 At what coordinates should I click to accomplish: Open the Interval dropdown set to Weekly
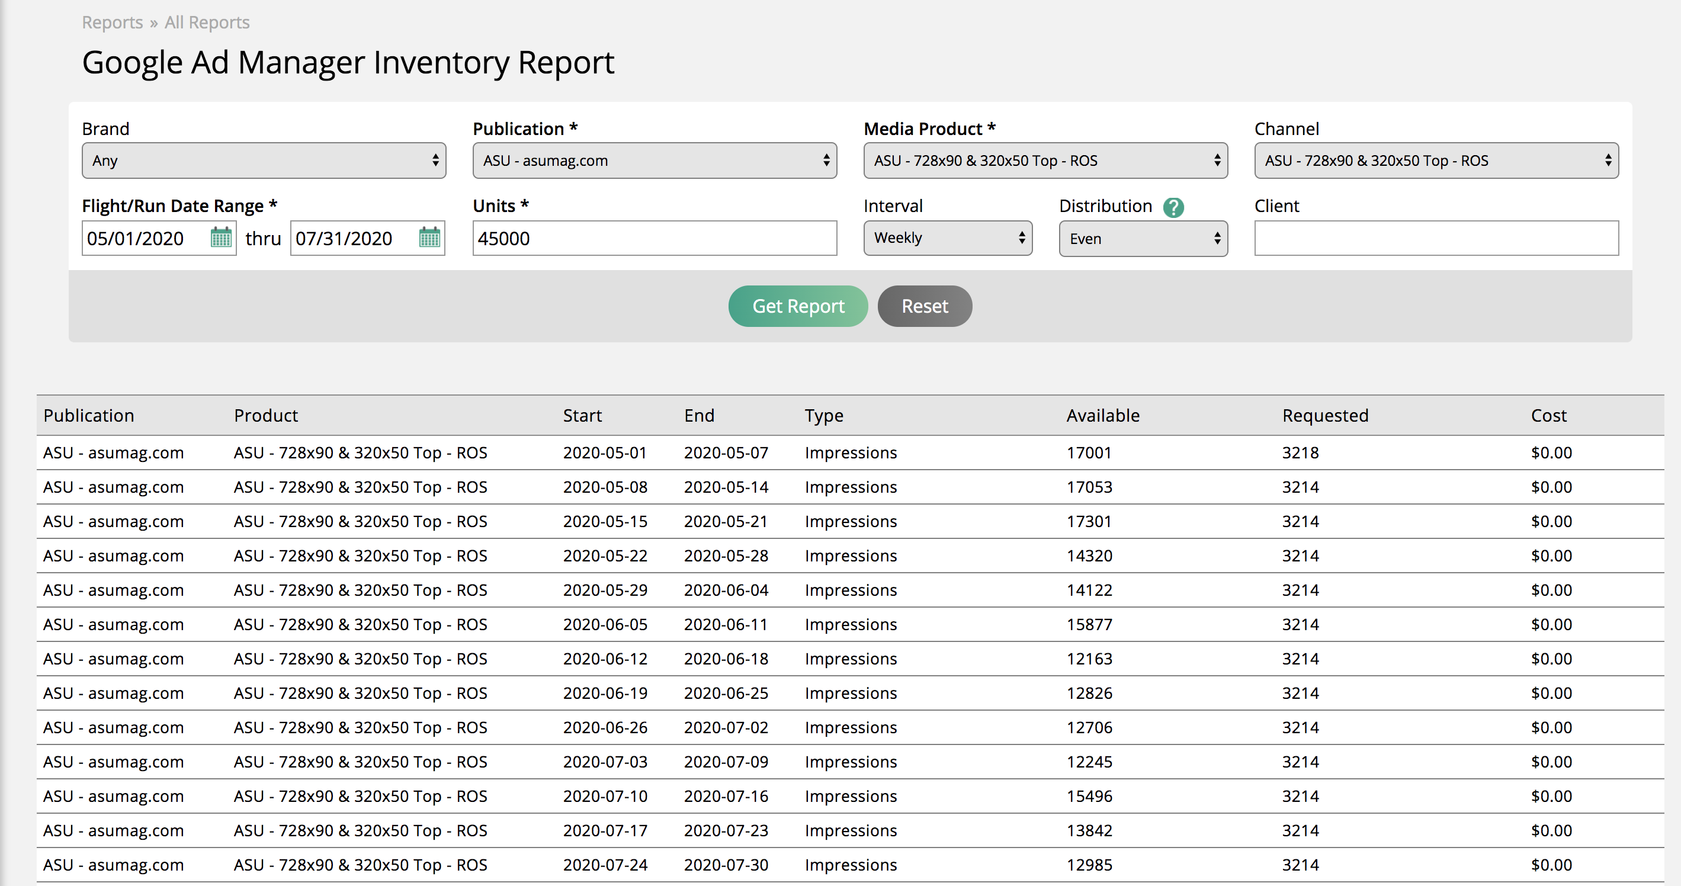click(x=948, y=238)
